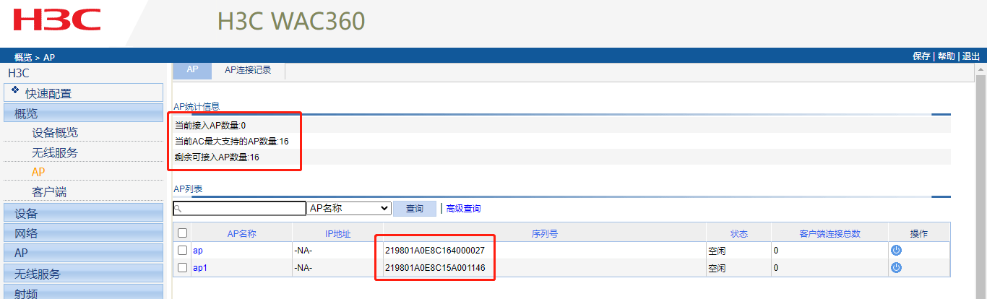987x299 pixels.
Task: Sort by the AP名称 column header
Action: pyautogui.click(x=242, y=234)
